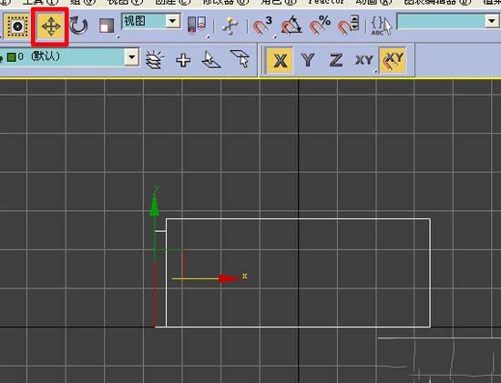Create a new layer with plus icon
This screenshot has width=501, height=383.
pyautogui.click(x=183, y=60)
